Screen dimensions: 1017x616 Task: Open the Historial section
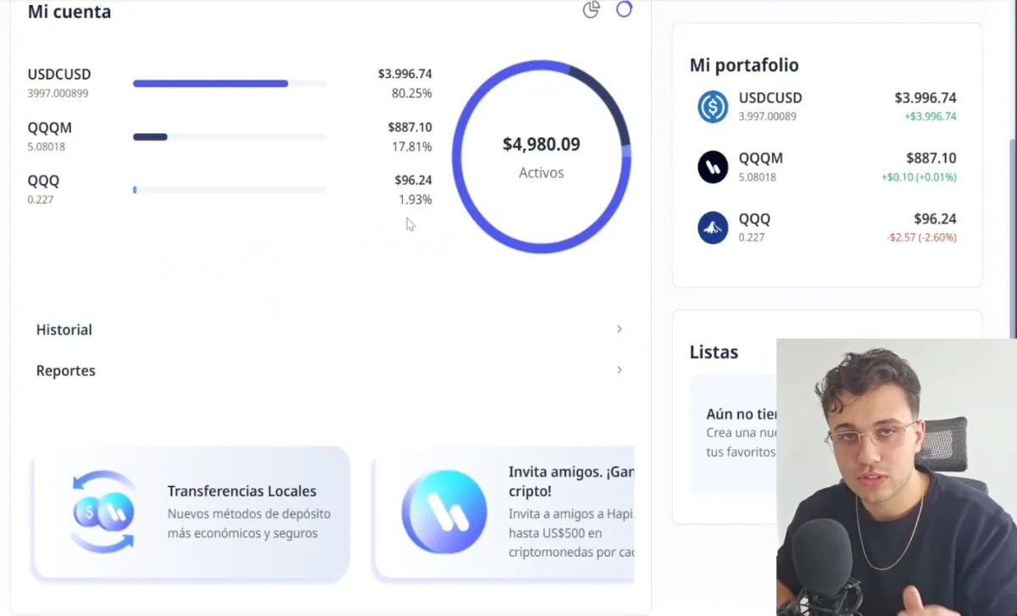(x=330, y=330)
